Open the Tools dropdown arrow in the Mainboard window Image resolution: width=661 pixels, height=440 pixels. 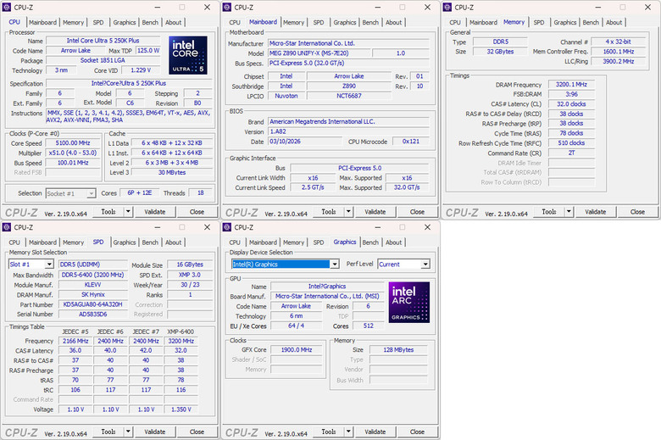(348, 212)
